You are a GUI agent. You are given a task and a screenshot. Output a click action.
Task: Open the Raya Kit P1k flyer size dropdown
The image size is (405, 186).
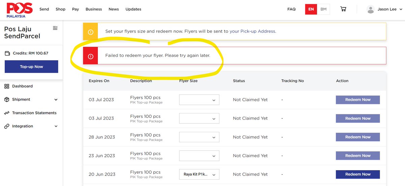199,175
